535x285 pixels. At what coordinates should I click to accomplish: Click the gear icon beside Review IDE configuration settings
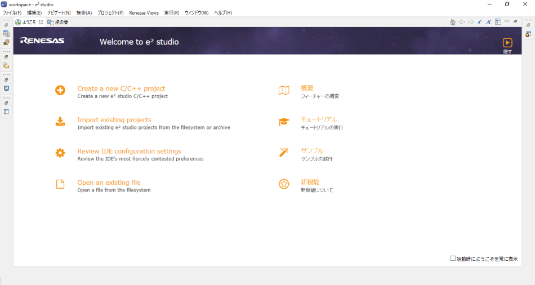pos(60,153)
